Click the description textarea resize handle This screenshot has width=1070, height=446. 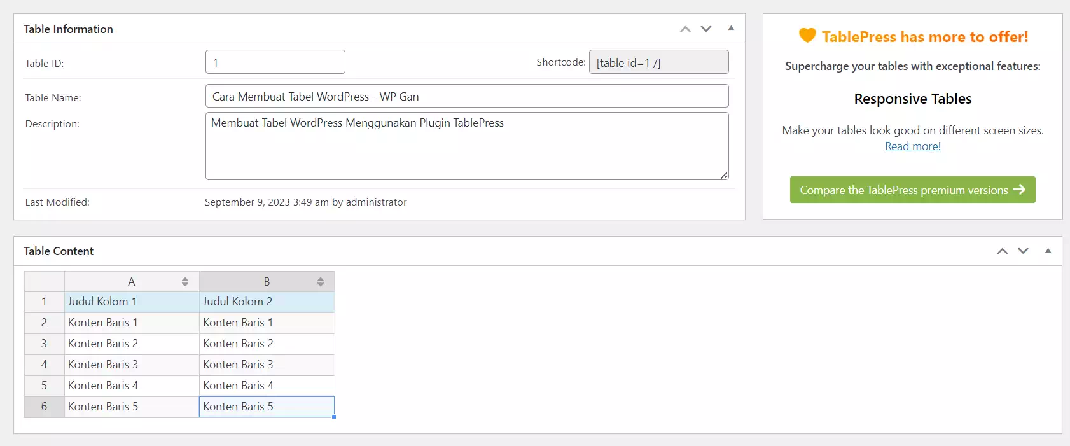(x=724, y=175)
